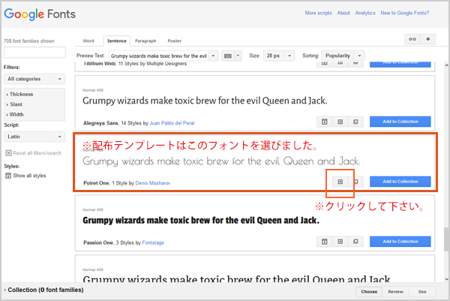Add Poiret One to Collection

400,182
